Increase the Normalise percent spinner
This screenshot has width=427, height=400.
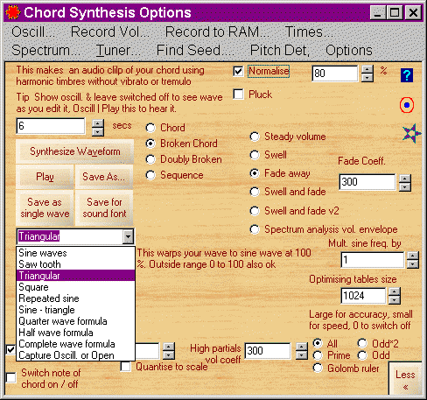[x=367, y=69]
